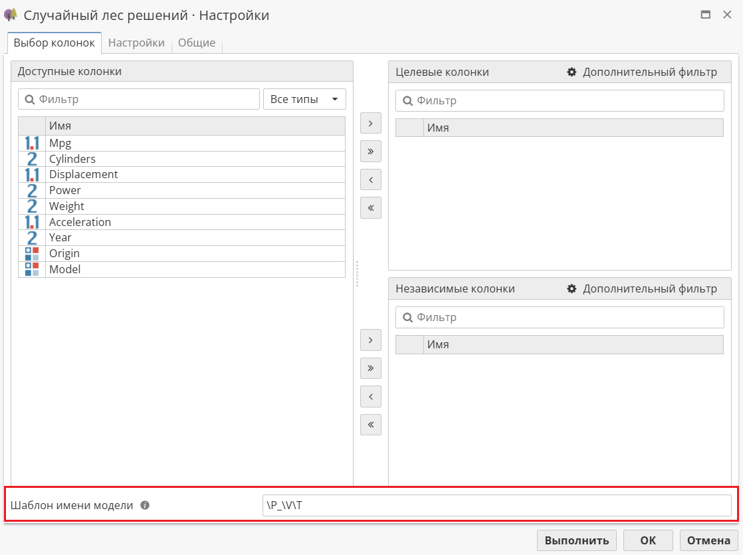Select the 'Displacement' column row
The image size is (743, 555).
(x=181, y=174)
